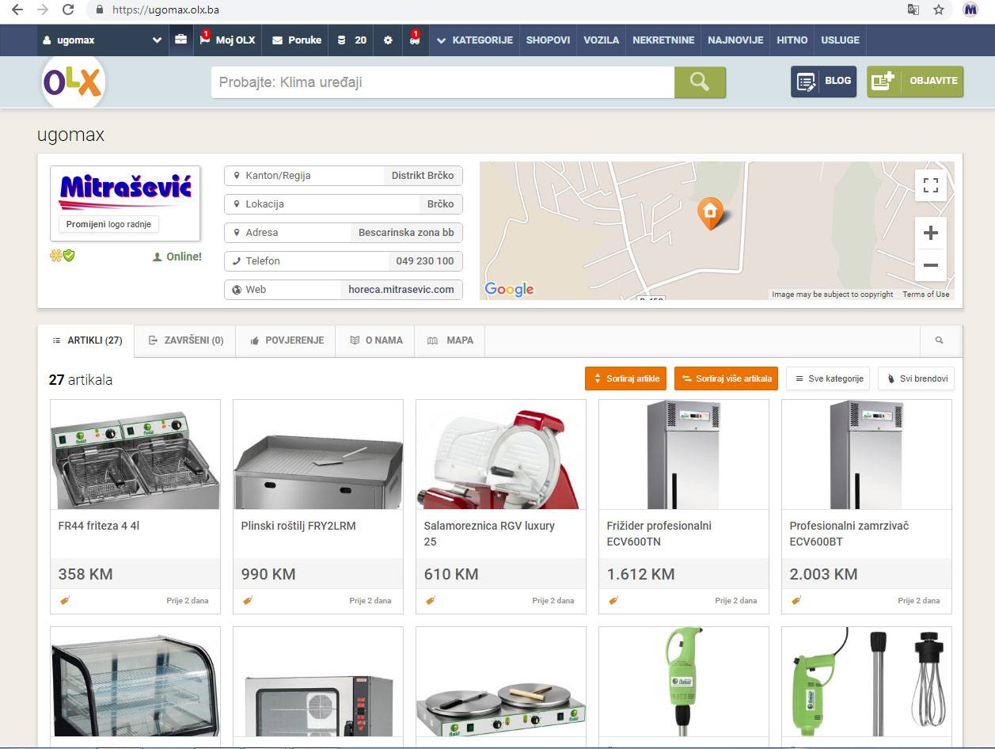This screenshot has width=995, height=749.
Task: Click the Lokacija value Brčko
Action: (x=440, y=204)
